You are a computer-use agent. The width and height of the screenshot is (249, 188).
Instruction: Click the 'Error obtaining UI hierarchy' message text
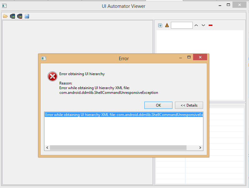click(x=82, y=74)
